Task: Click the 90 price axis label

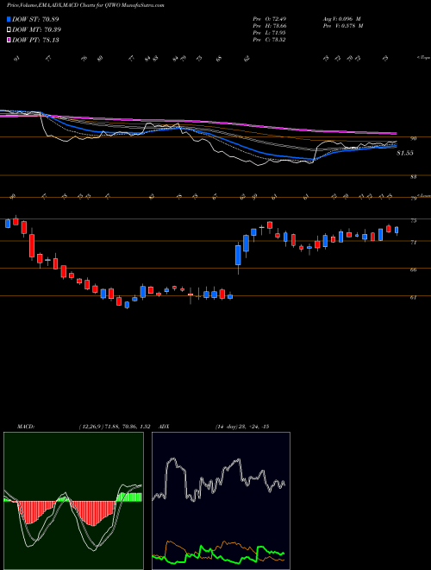Action: [x=414, y=138]
